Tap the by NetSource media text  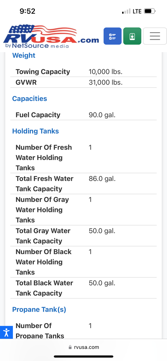[x=37, y=46]
